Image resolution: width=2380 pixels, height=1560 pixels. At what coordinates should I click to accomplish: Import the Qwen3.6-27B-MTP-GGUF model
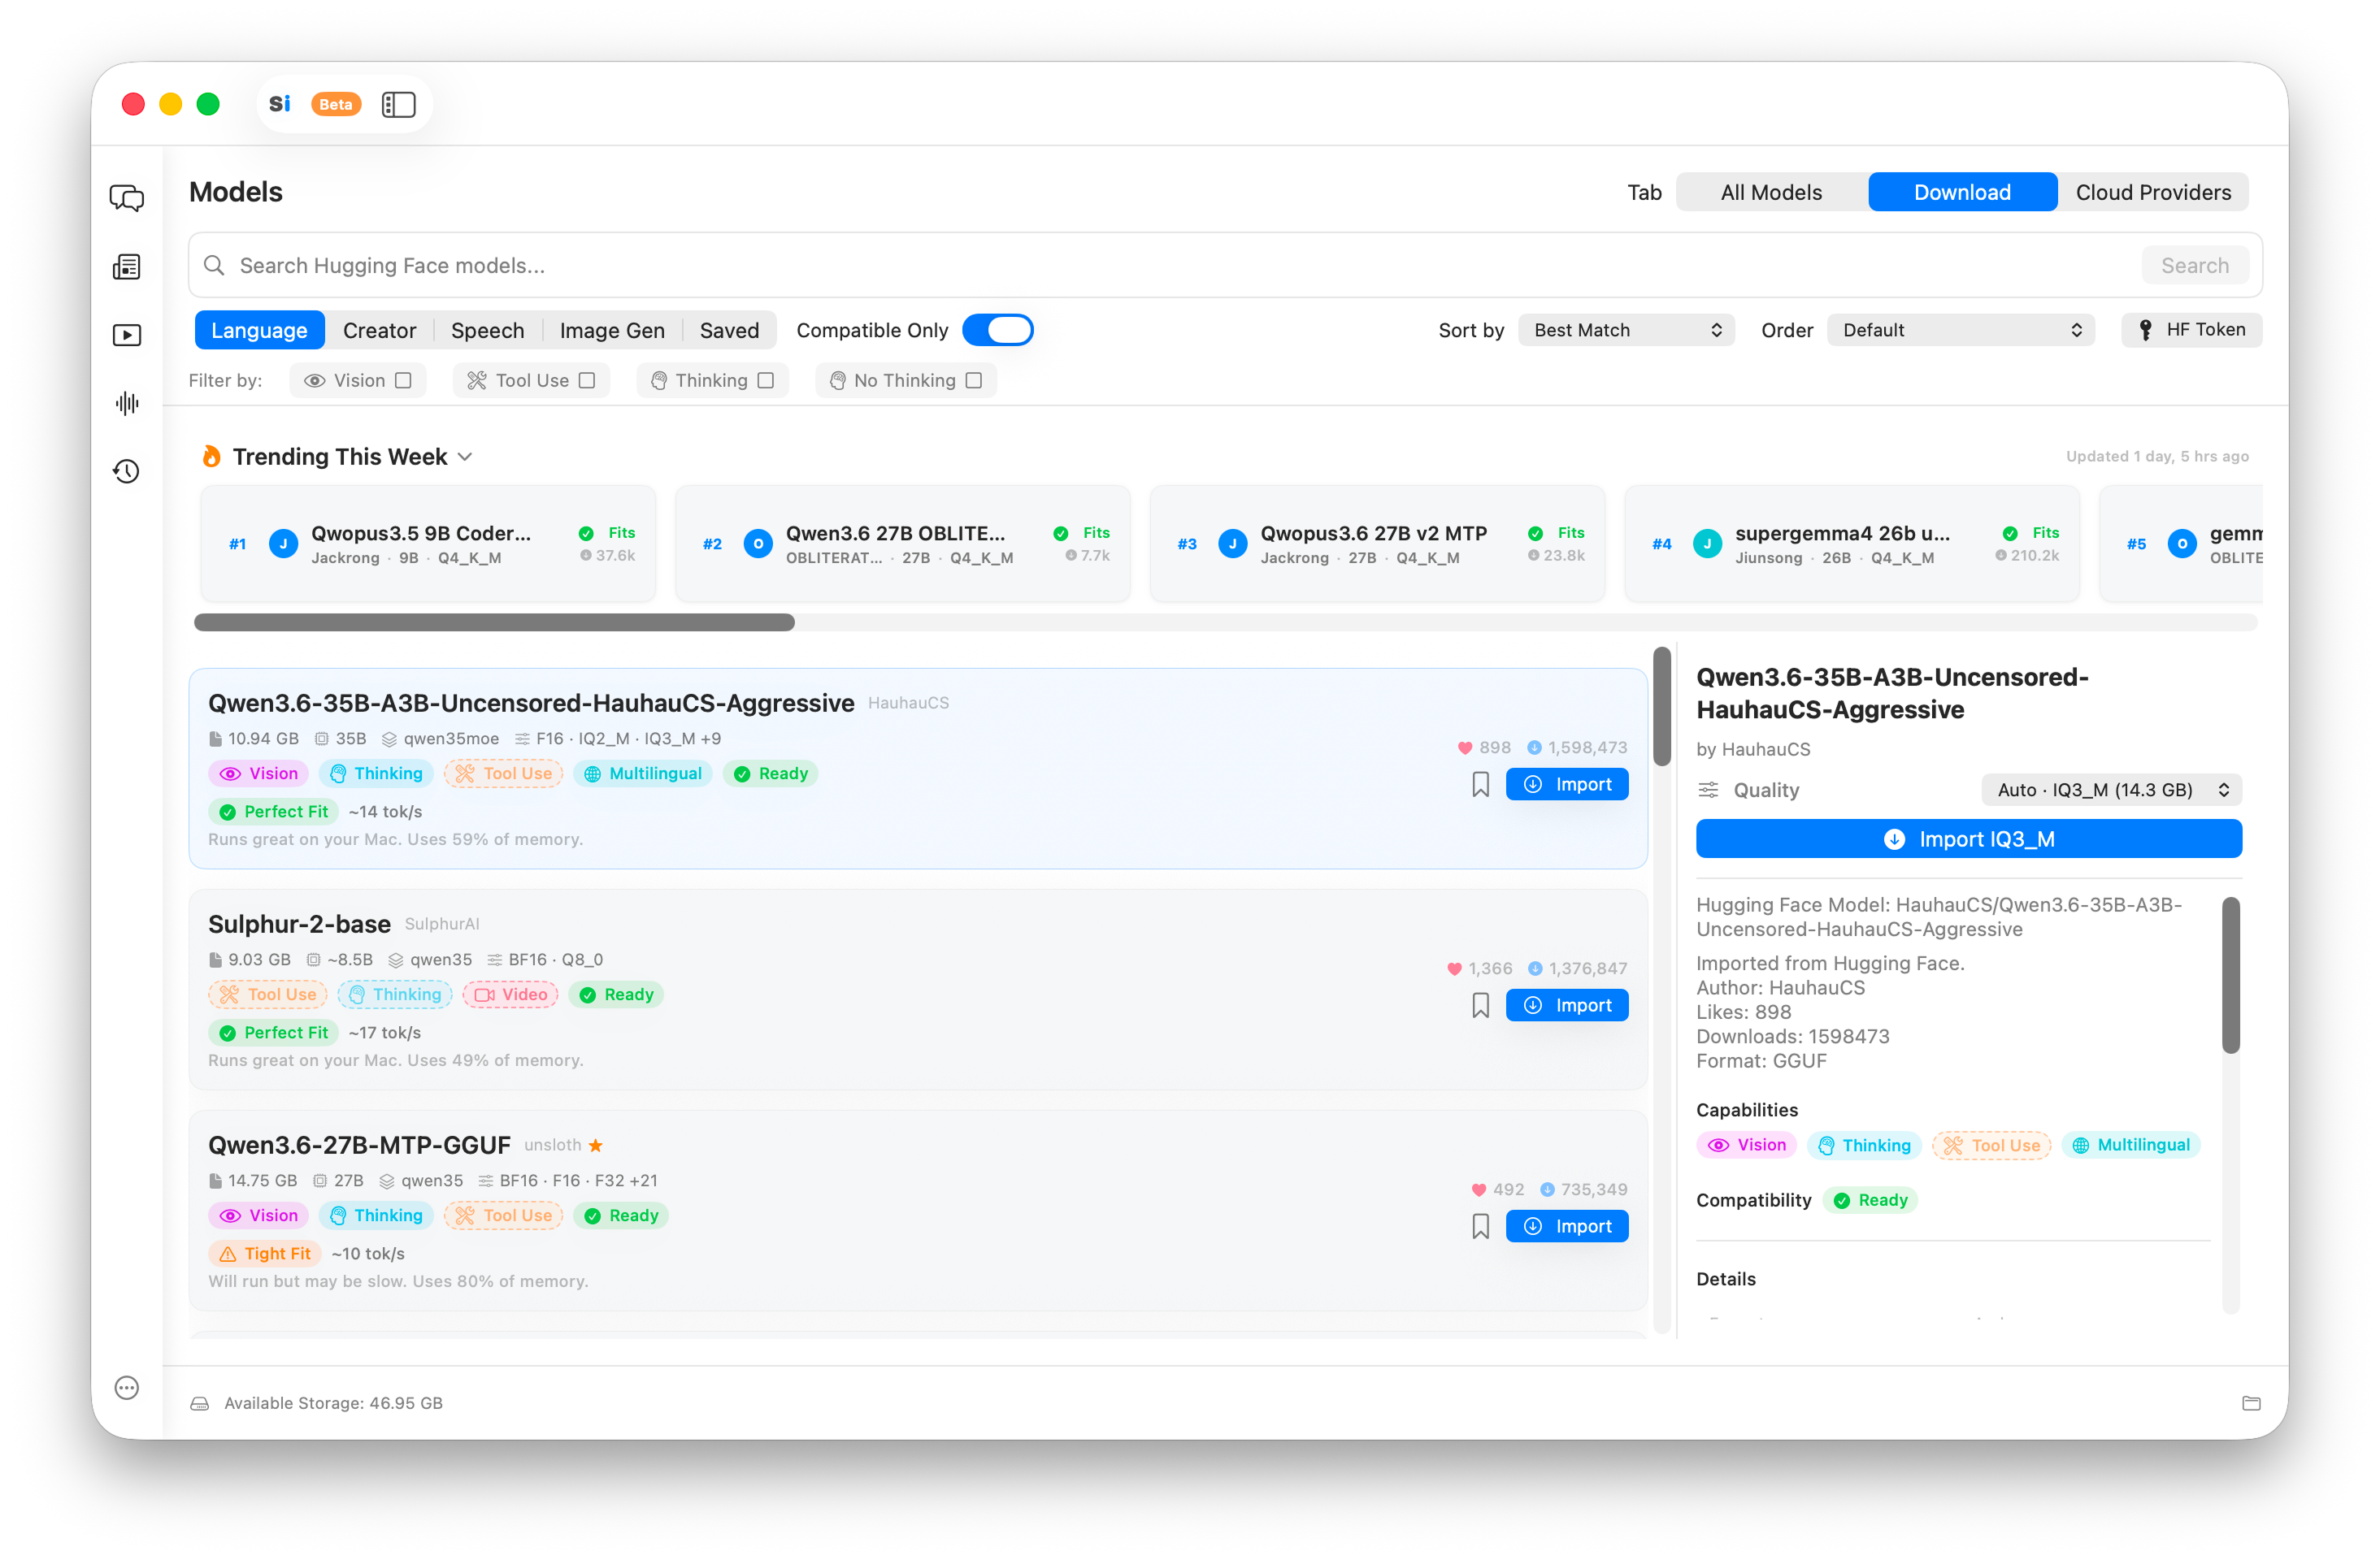(x=1567, y=1226)
